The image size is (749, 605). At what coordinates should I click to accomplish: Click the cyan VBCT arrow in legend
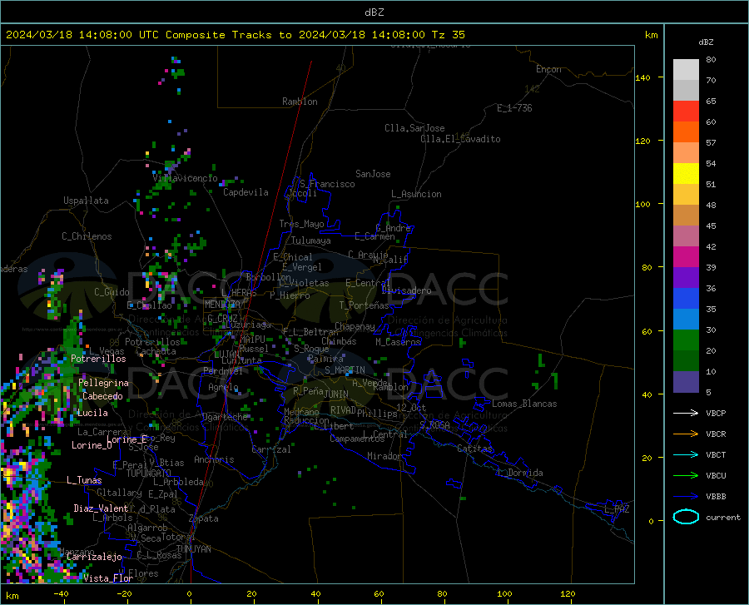[x=686, y=454]
